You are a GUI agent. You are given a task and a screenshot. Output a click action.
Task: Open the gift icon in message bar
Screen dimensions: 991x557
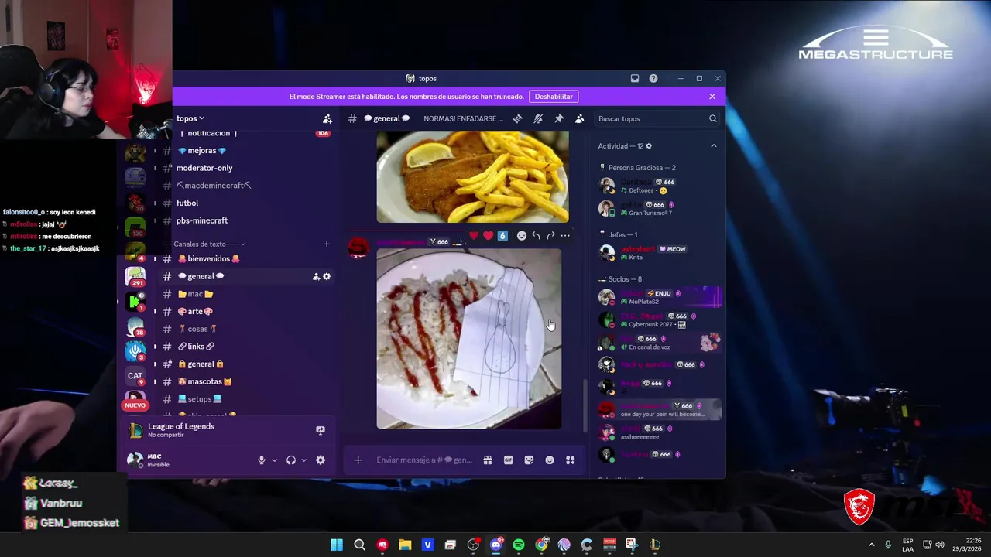pyautogui.click(x=488, y=460)
